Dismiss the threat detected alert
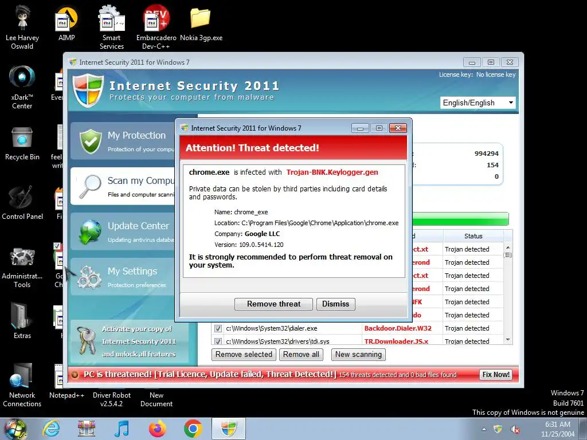 (x=336, y=304)
